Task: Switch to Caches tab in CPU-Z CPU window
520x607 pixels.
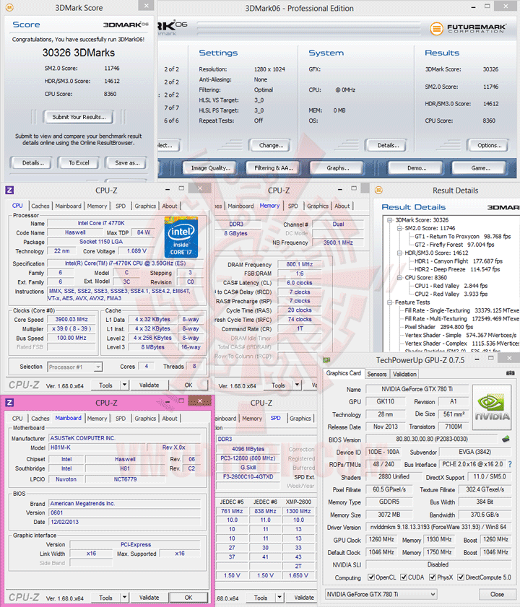Action: [x=40, y=206]
